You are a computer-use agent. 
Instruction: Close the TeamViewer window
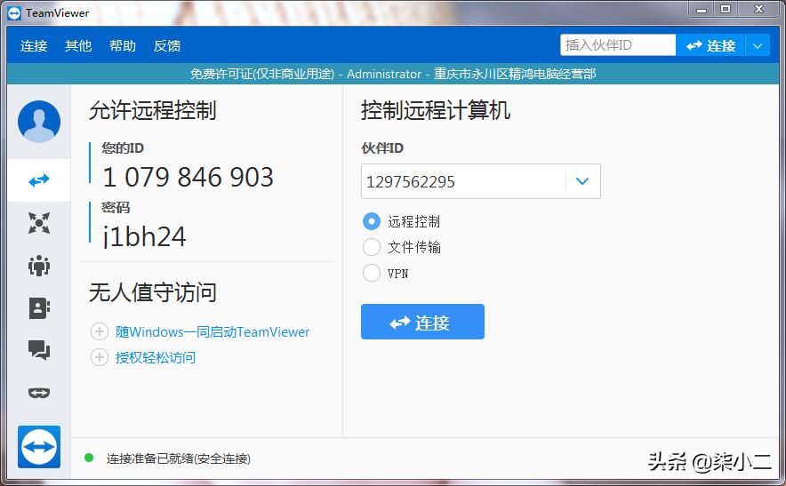759,10
